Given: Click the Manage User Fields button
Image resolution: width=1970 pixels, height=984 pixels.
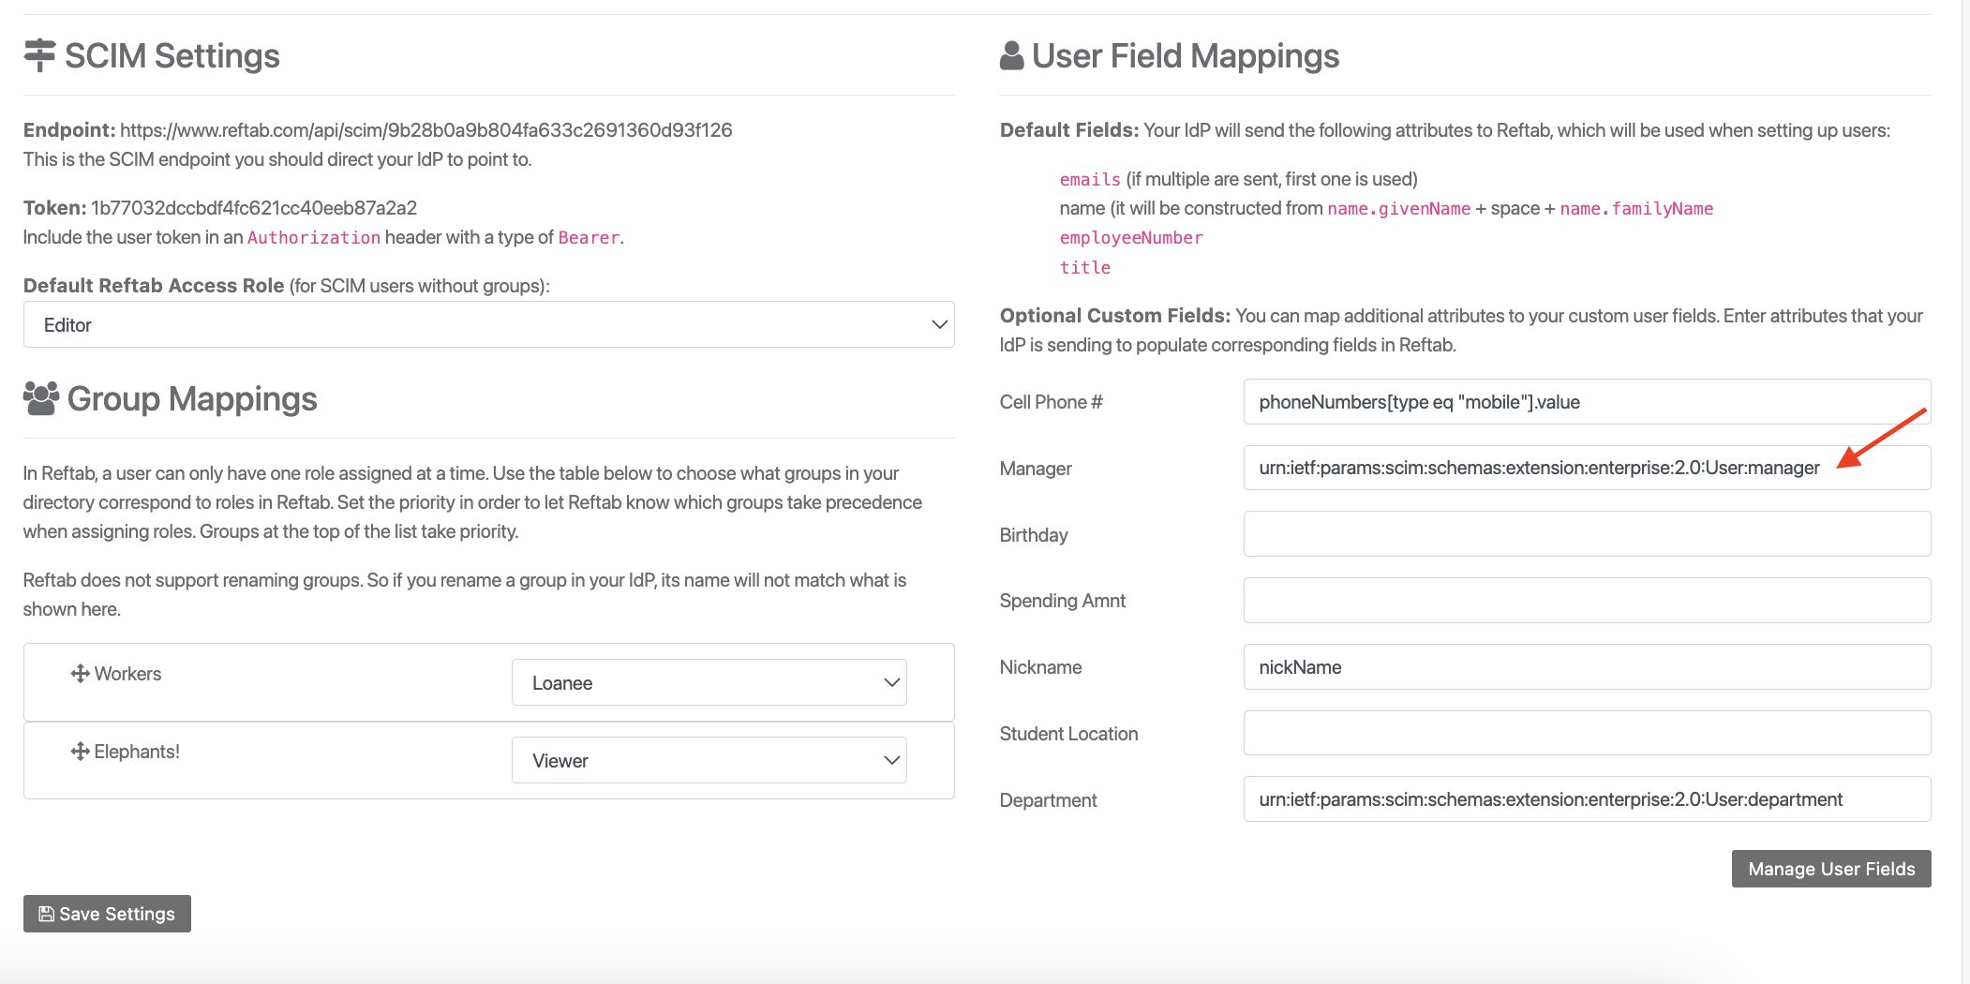Looking at the screenshot, I should pos(1831,869).
